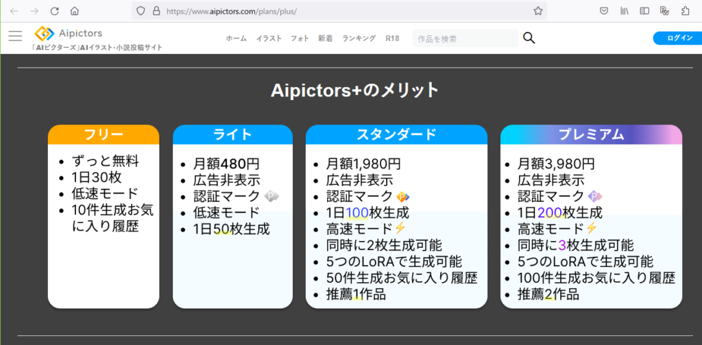This screenshot has width=702, height=345.
Task: Open the hamburger site menu
Action: pyautogui.click(x=15, y=36)
